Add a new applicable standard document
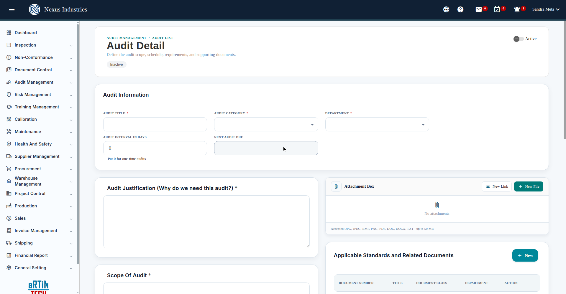The height and width of the screenshot is (294, 566). (525, 255)
